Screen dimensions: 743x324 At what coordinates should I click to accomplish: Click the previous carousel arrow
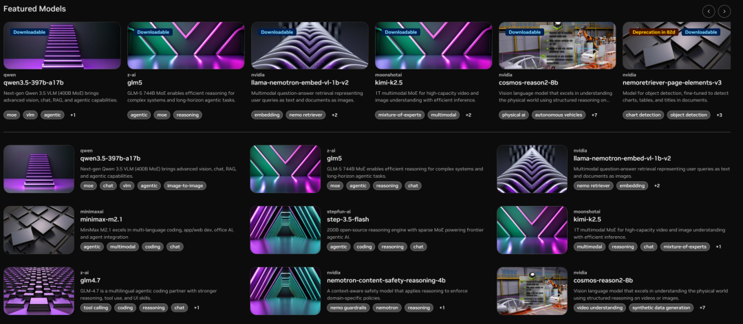(x=709, y=11)
